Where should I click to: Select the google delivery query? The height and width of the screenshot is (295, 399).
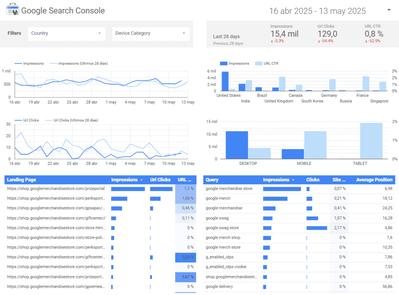coord(219,286)
